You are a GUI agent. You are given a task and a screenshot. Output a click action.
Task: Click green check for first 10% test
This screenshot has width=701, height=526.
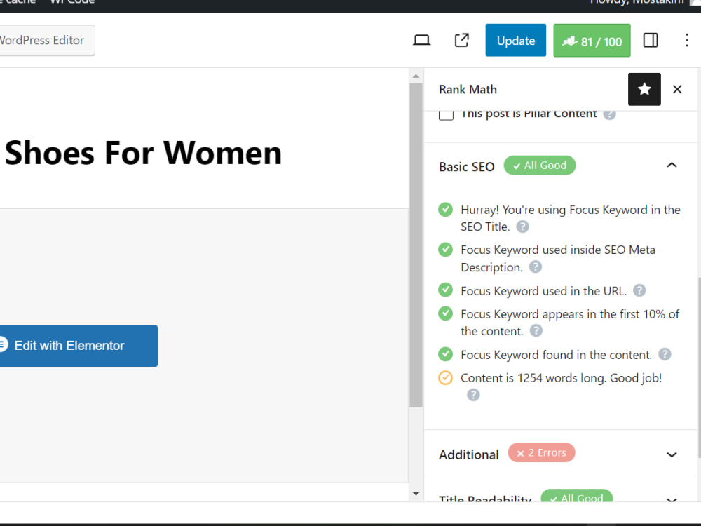click(x=445, y=313)
